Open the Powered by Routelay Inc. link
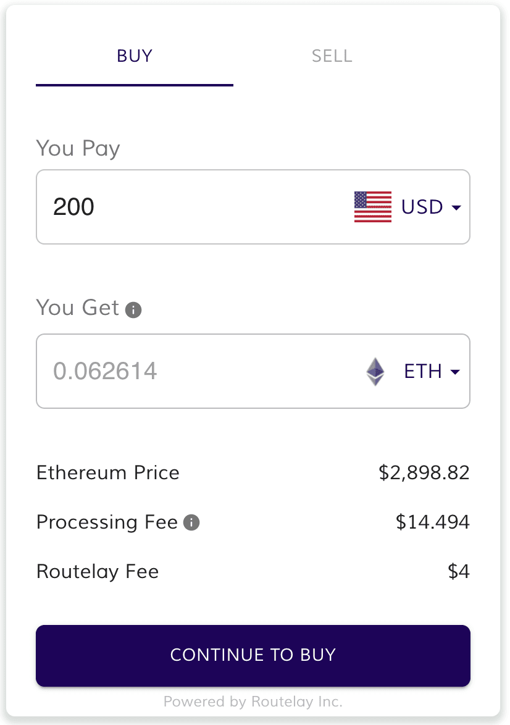The image size is (510, 725). click(x=253, y=702)
